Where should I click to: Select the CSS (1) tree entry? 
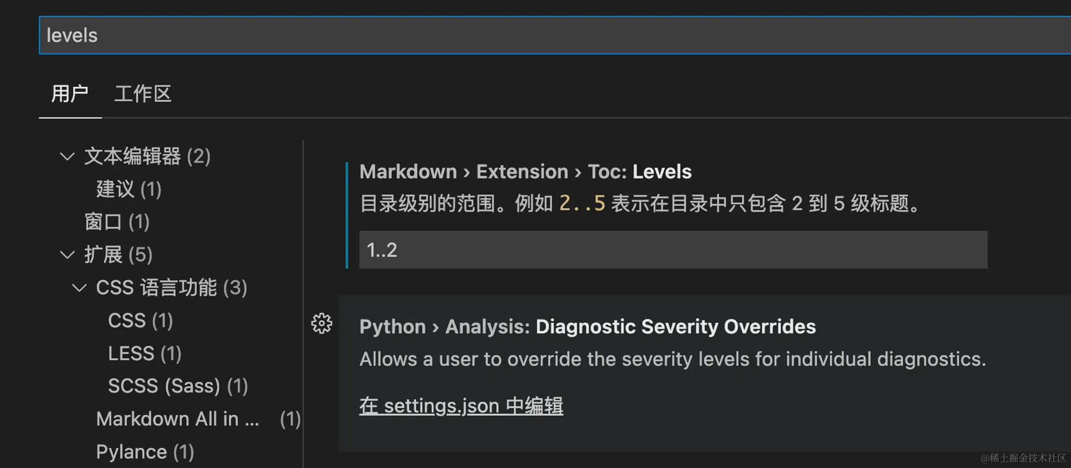click(140, 321)
